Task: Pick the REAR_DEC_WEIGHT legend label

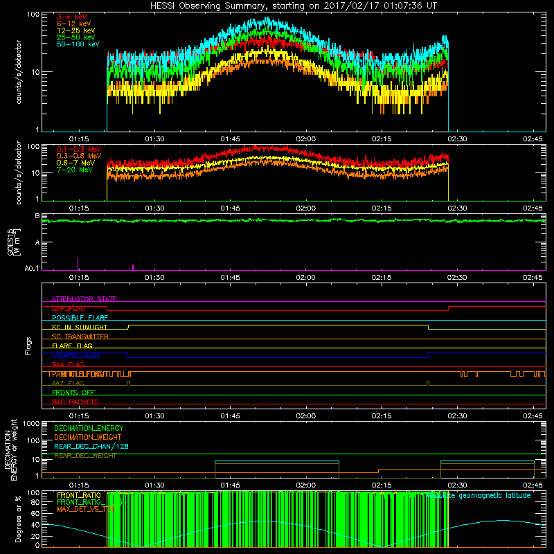Action: click(85, 456)
